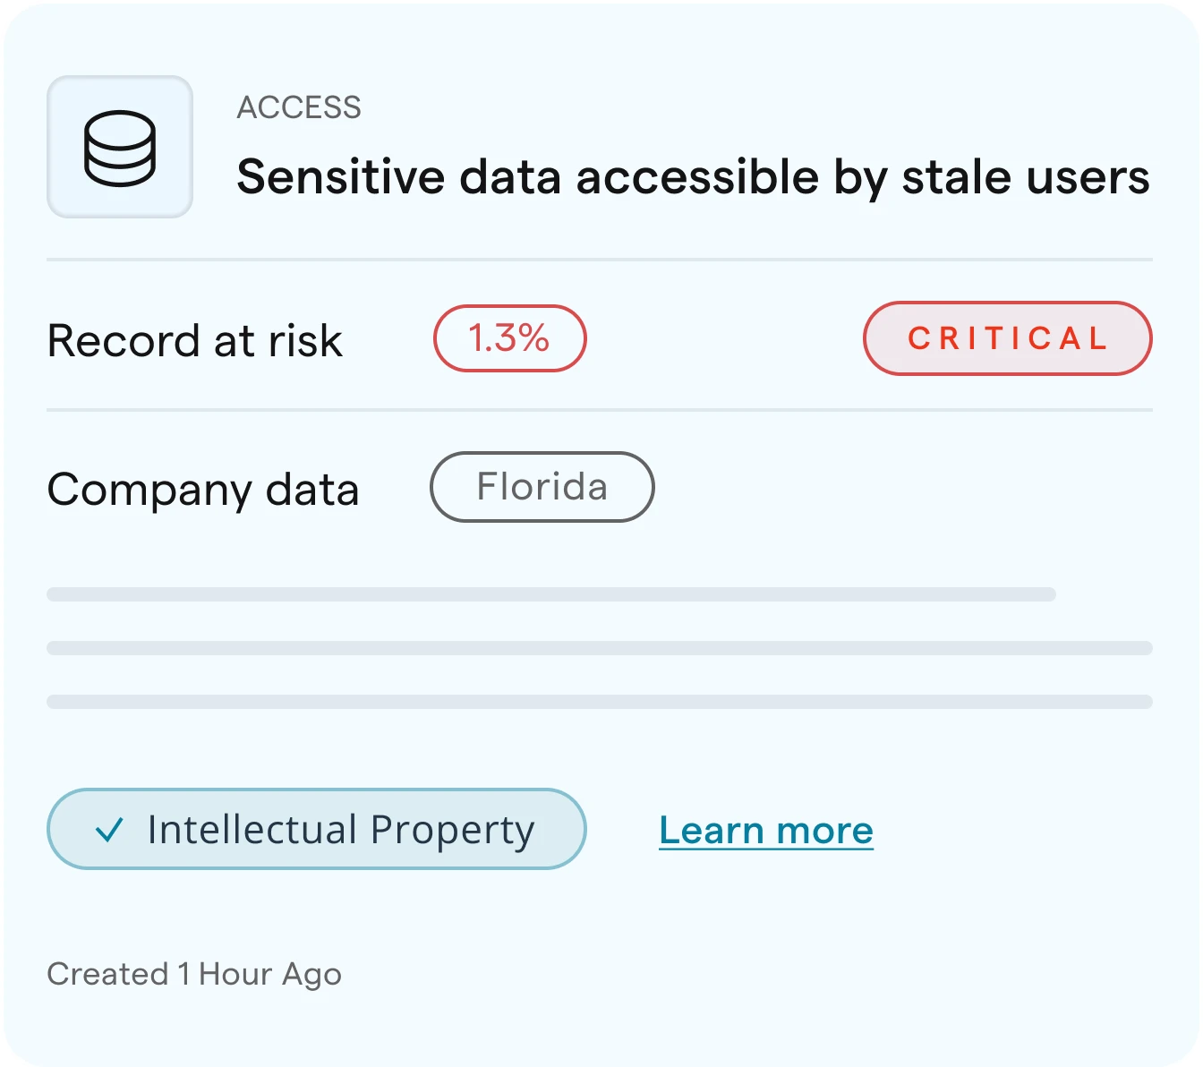Expand the CRITICAL severity badge
This screenshot has height=1067, width=1203.
(x=1007, y=338)
